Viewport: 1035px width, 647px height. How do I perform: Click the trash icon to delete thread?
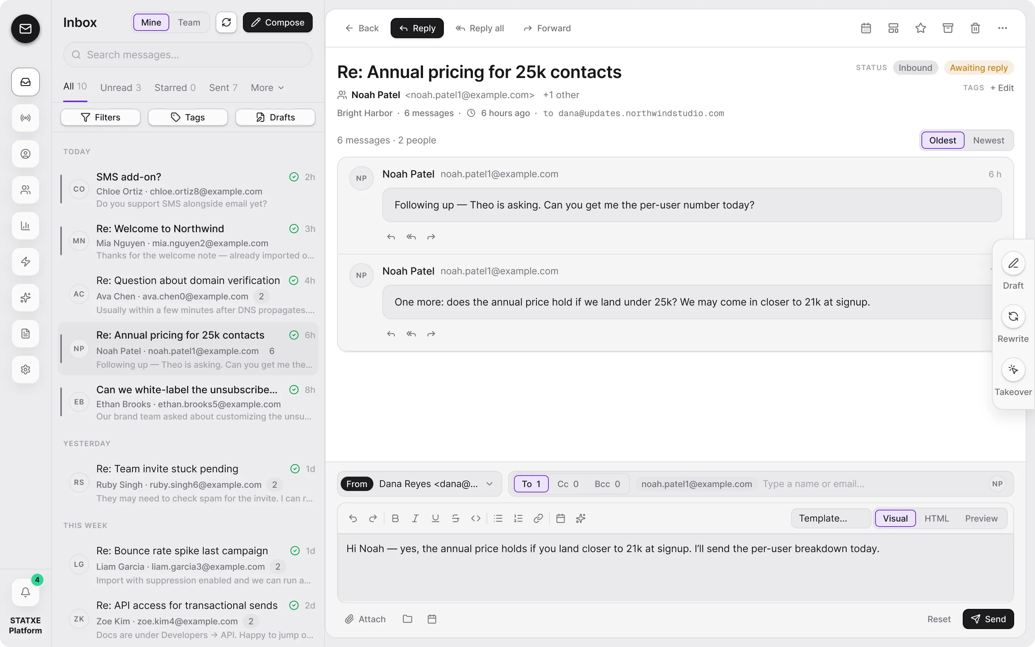(975, 28)
